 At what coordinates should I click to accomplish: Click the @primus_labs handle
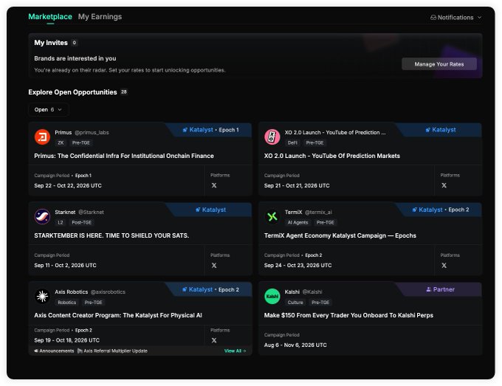pyautogui.click(x=92, y=133)
